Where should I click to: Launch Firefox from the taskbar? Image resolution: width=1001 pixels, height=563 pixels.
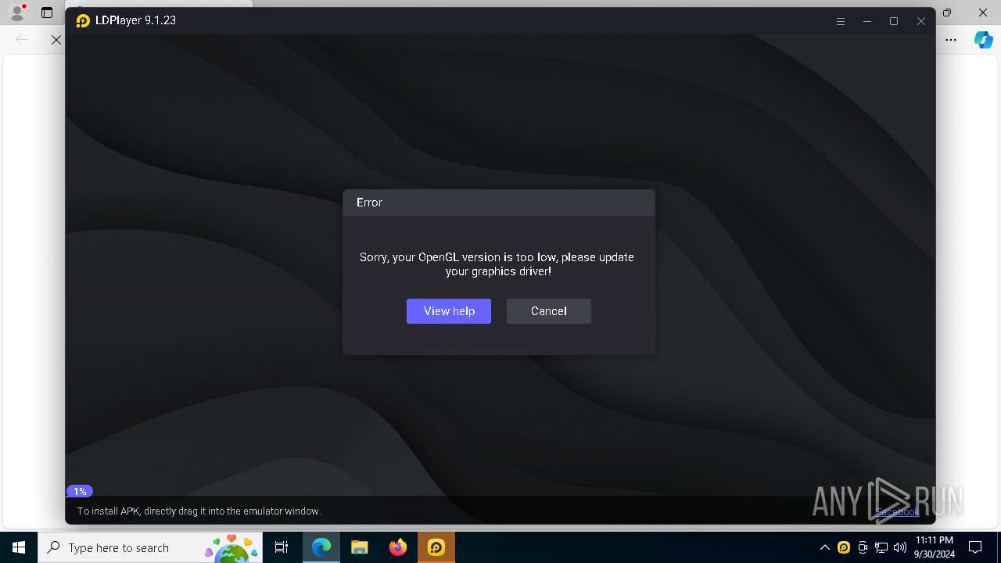point(398,547)
